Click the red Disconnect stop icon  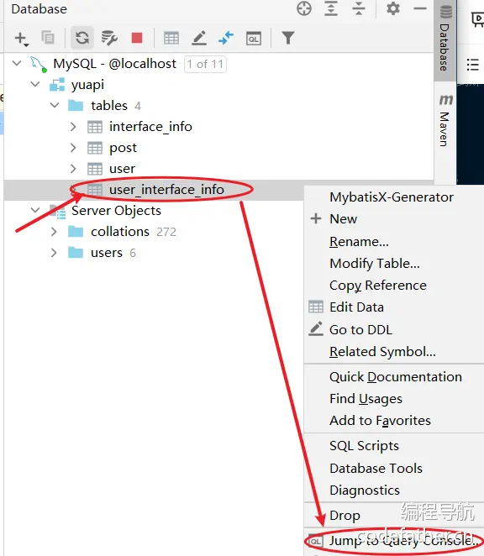click(x=137, y=38)
